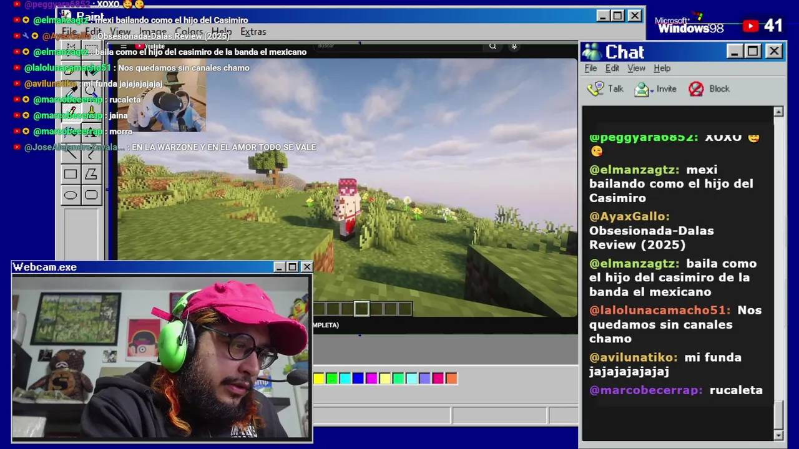The width and height of the screenshot is (799, 449).
Task: Pick the orange color swatch
Action: [451, 378]
